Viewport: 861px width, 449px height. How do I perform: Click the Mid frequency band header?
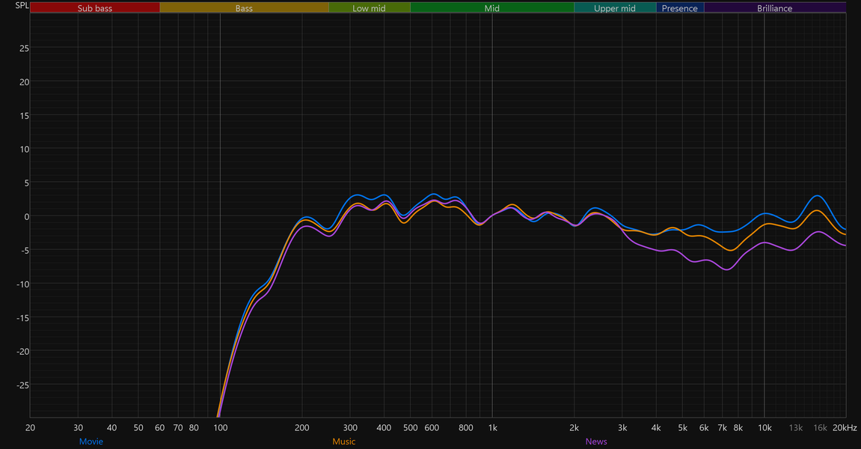coord(492,7)
